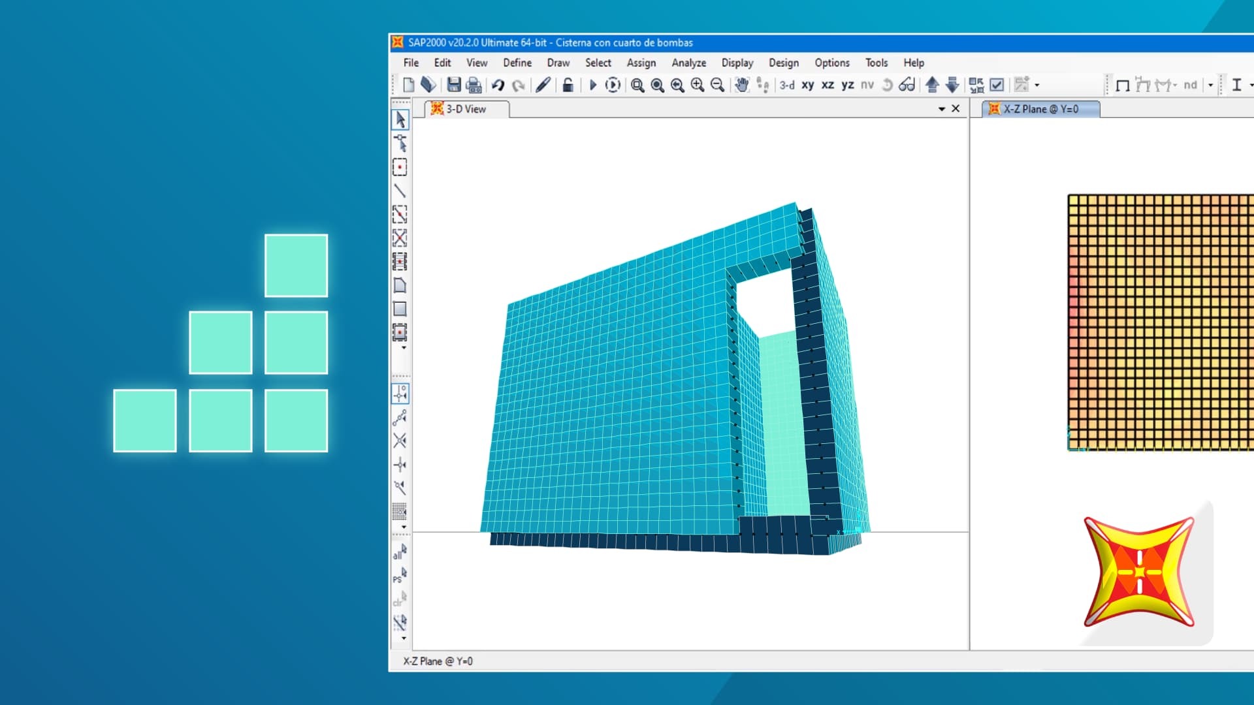Switch to the X-Z Plane @ Y=0 tab
Image resolution: width=1254 pixels, height=705 pixels.
pyautogui.click(x=1040, y=109)
